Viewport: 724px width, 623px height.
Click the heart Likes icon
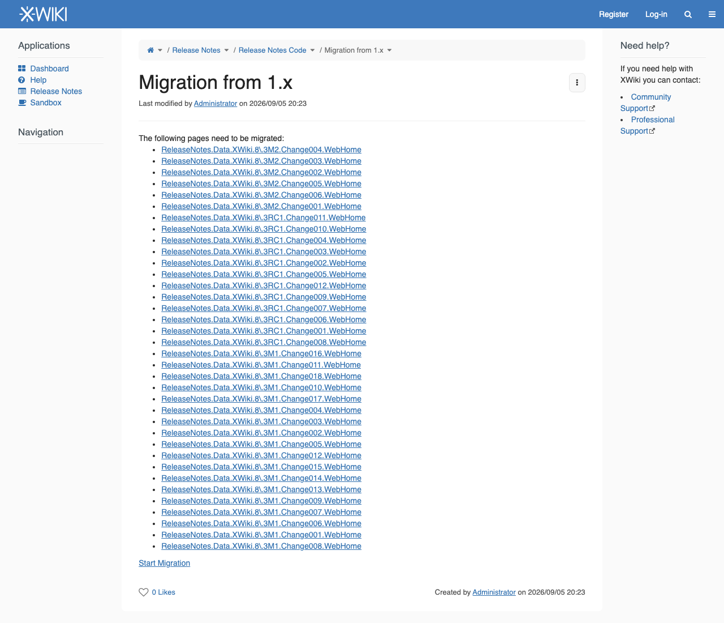(x=144, y=592)
